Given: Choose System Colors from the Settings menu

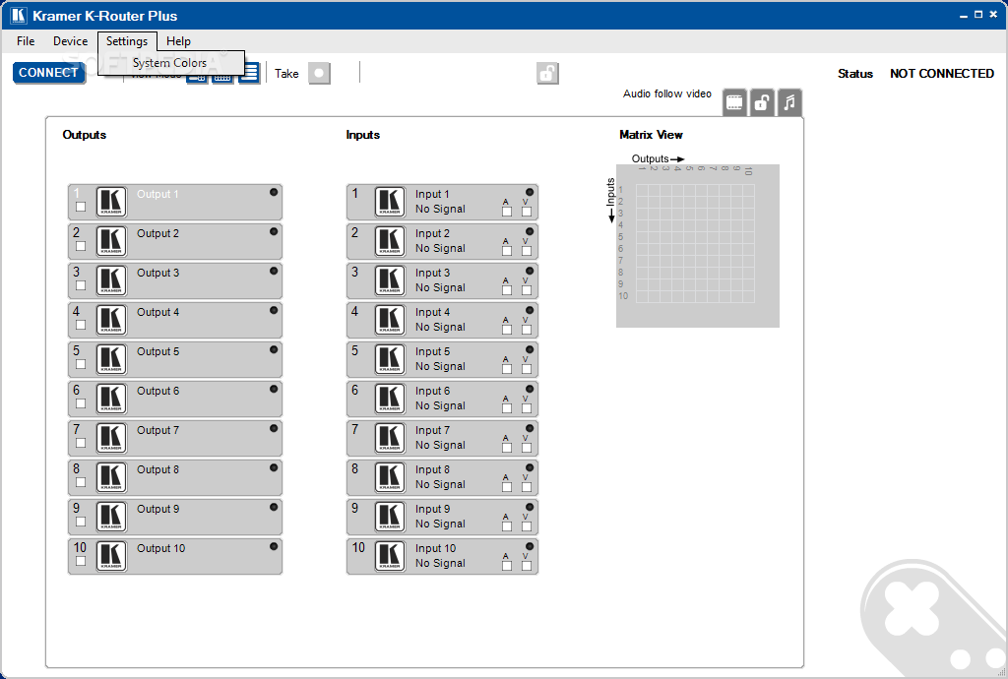Looking at the screenshot, I should (x=169, y=63).
